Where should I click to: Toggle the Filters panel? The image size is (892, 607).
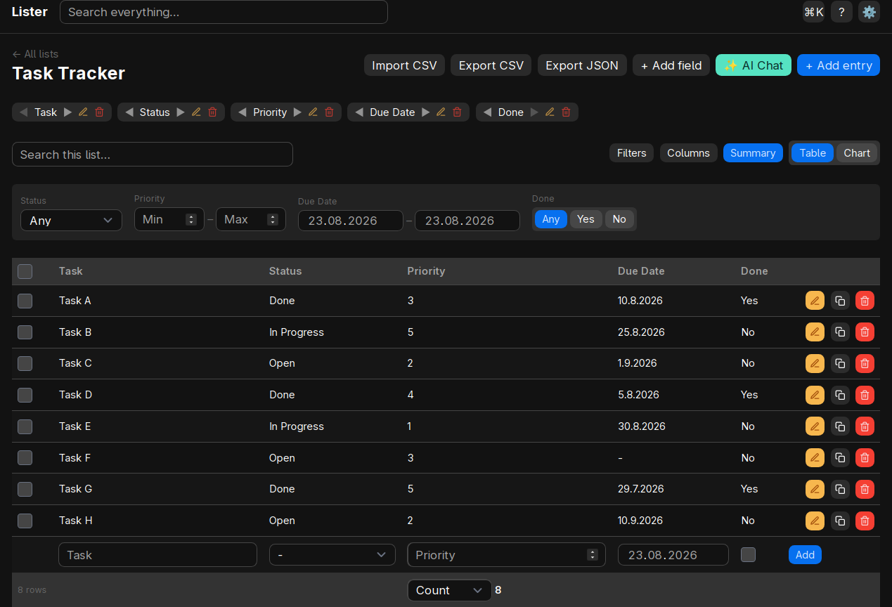631,153
